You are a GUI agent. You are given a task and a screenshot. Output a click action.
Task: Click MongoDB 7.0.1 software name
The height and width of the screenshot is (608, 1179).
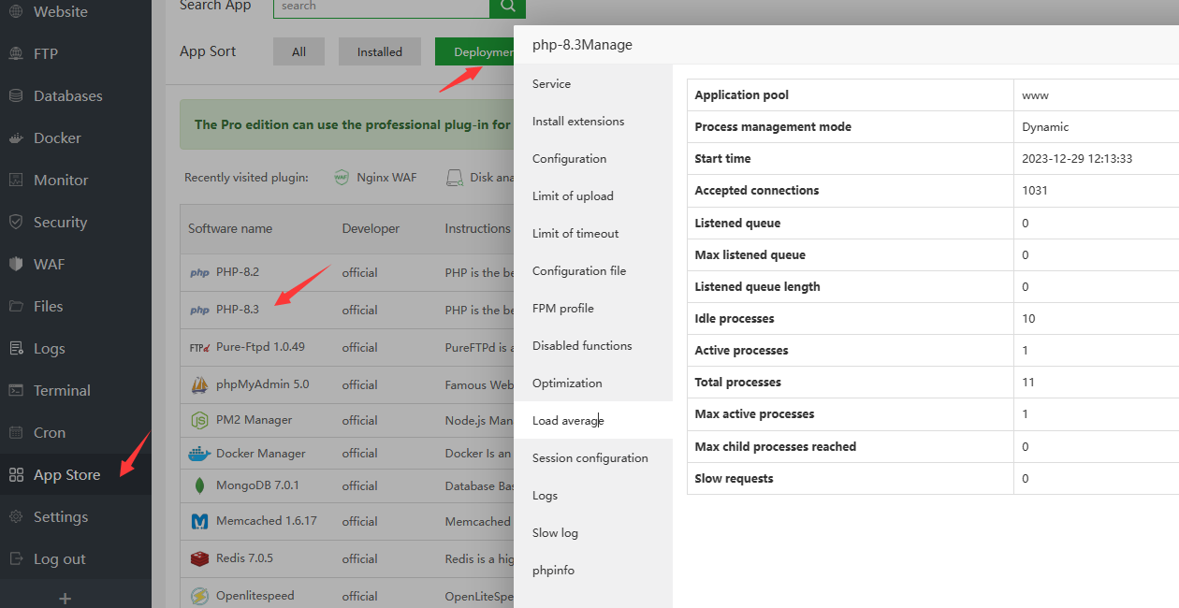pyautogui.click(x=257, y=486)
